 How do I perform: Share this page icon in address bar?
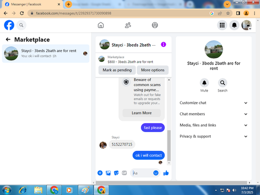click(x=220, y=13)
